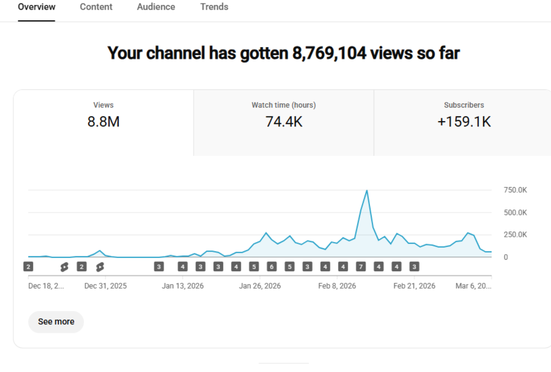Viewport: 551px width, 372px height.
Task: Open marker 5 above Jan 26, 2026
Action: click(x=254, y=267)
